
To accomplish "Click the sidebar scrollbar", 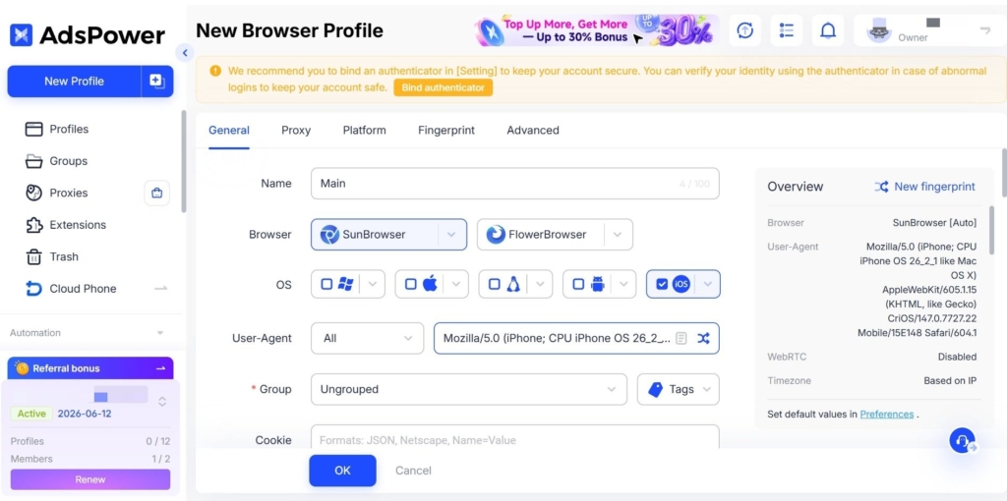I will pos(183,160).
